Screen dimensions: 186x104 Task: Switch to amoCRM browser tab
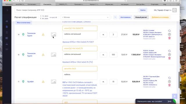(20, 4)
